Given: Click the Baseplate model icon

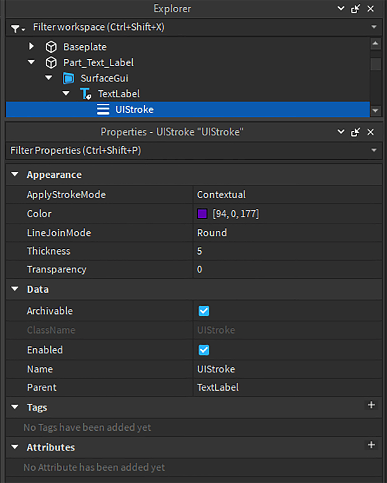Looking at the screenshot, I should 51,46.
